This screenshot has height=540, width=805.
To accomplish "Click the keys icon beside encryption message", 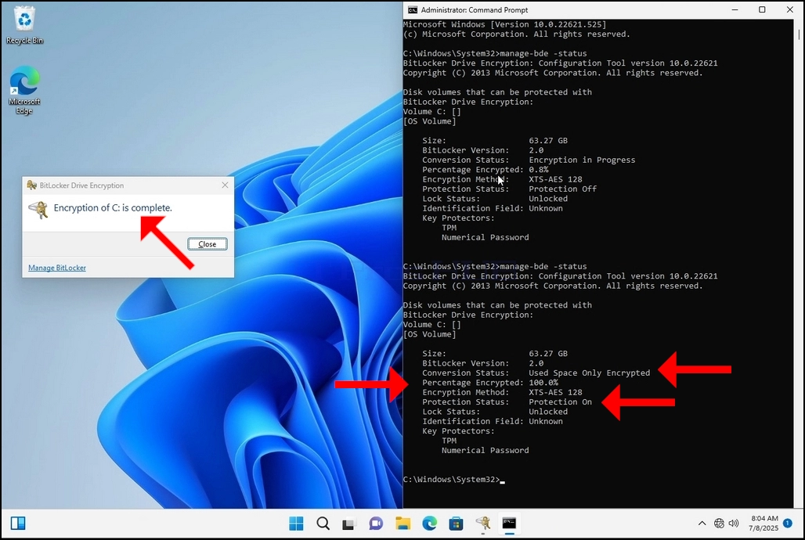I will 38,210.
